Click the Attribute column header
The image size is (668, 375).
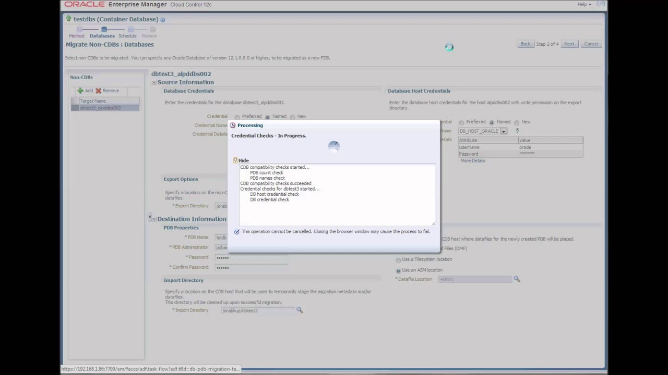(x=488, y=140)
